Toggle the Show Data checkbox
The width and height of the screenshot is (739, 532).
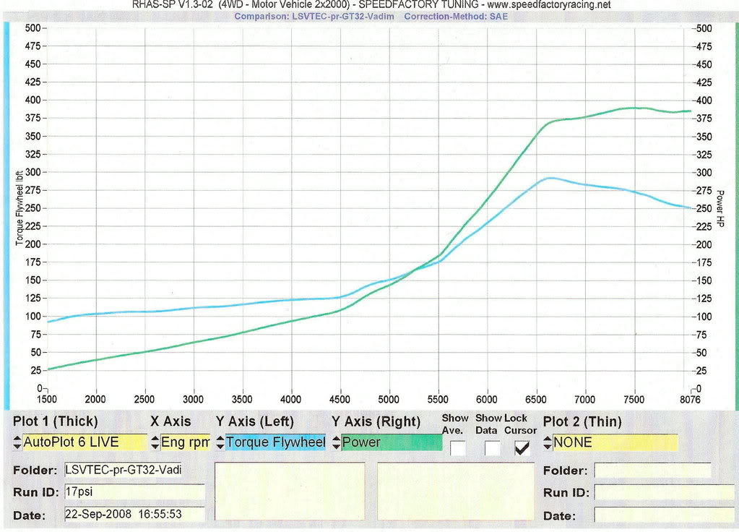coord(493,448)
